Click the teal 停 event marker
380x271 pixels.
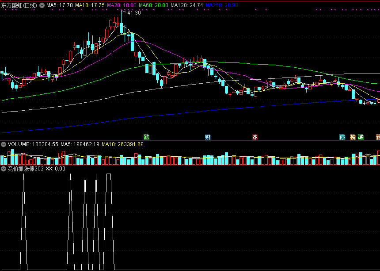click(x=342, y=137)
